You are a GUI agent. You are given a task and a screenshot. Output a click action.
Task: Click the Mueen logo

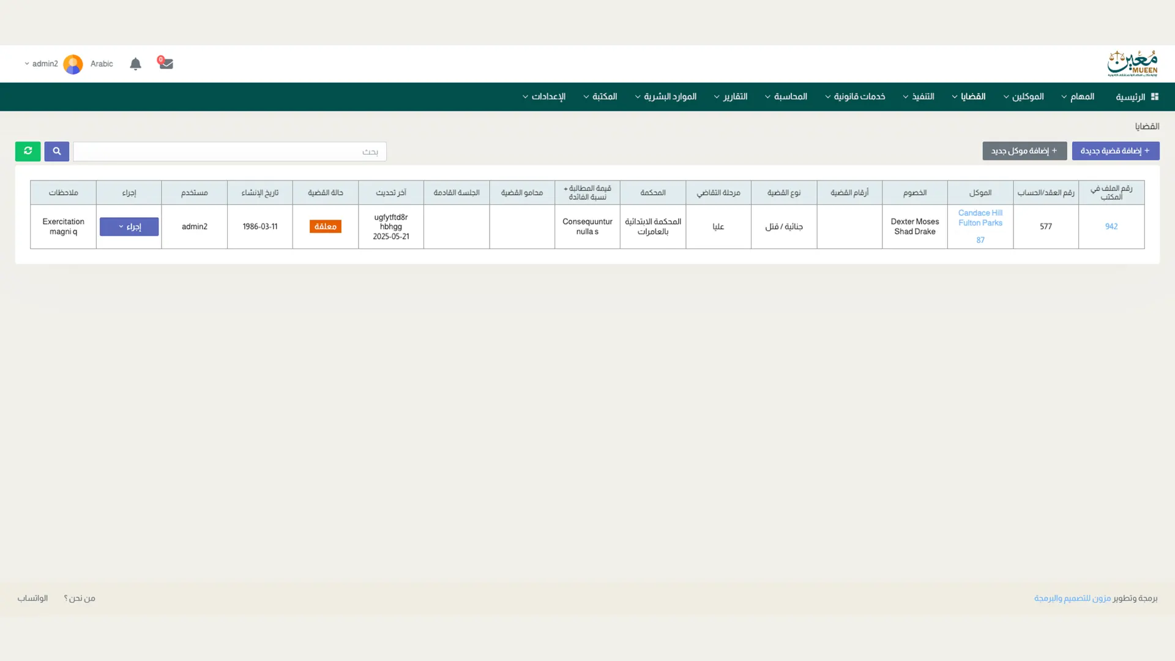tap(1132, 64)
